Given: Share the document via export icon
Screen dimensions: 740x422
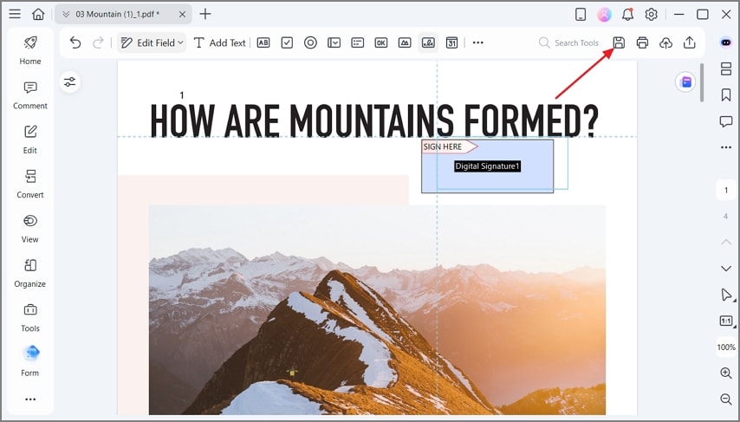Looking at the screenshot, I should pos(690,42).
